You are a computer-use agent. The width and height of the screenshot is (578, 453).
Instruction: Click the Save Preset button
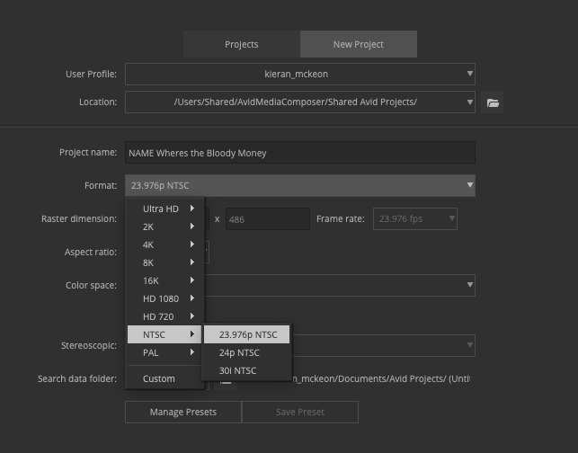300,412
